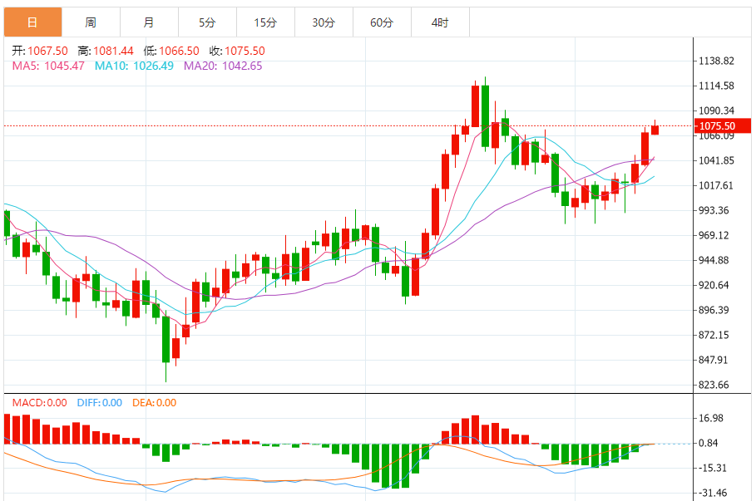Click the low price value 1066.50
This screenshot has width=756, height=501.
point(179,51)
